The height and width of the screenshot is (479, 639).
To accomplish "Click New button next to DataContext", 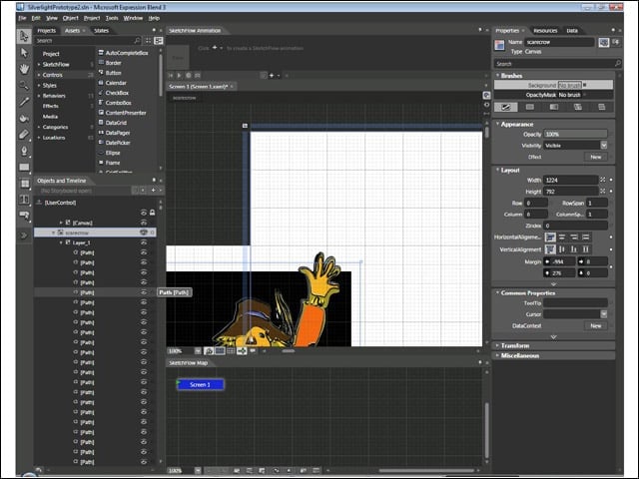I will tap(596, 326).
